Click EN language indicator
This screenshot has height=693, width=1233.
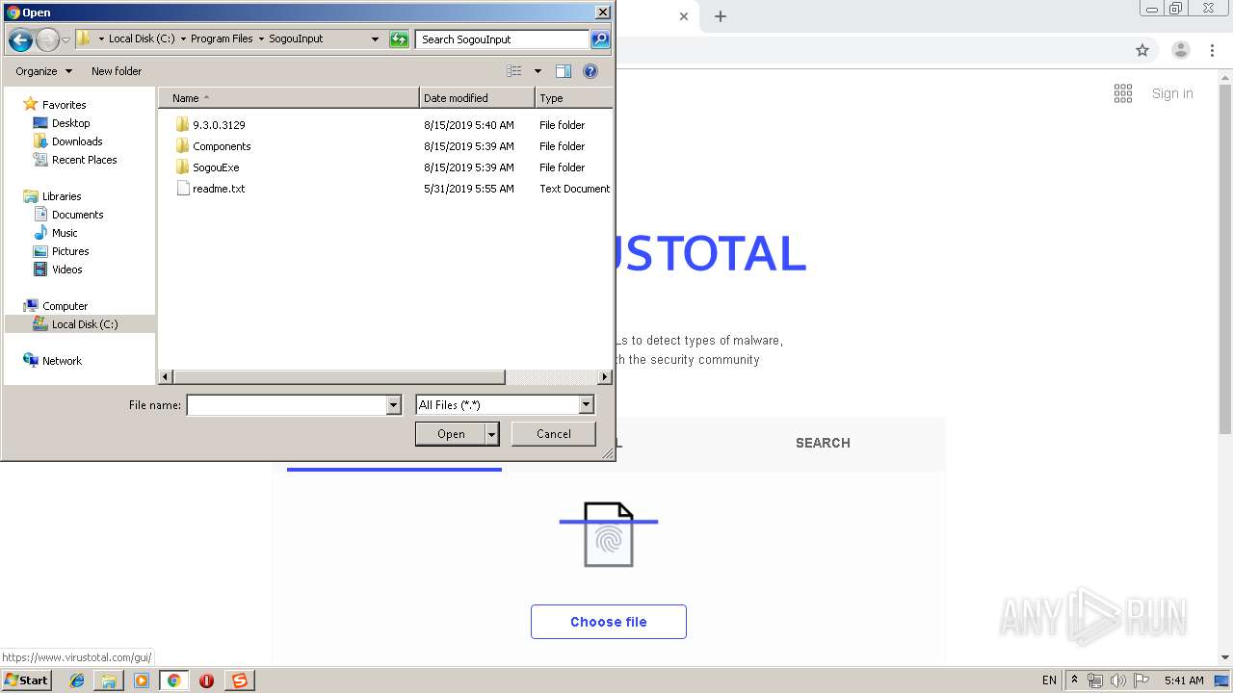point(1049,680)
